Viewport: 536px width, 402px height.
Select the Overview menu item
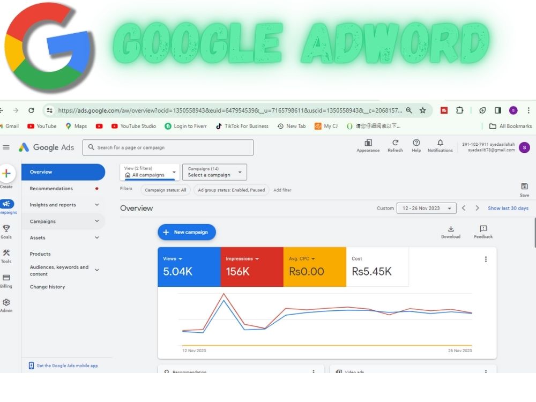[x=63, y=172]
